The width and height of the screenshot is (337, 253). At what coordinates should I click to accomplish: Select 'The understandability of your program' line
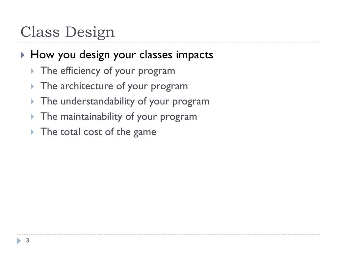tap(125, 101)
